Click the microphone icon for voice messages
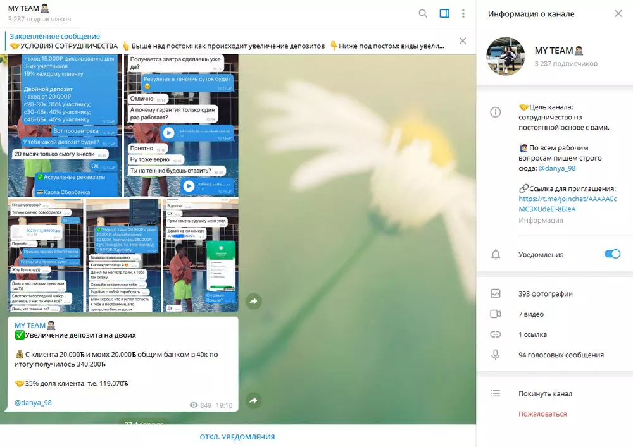Screen dimensions: 633x447 click(496, 355)
